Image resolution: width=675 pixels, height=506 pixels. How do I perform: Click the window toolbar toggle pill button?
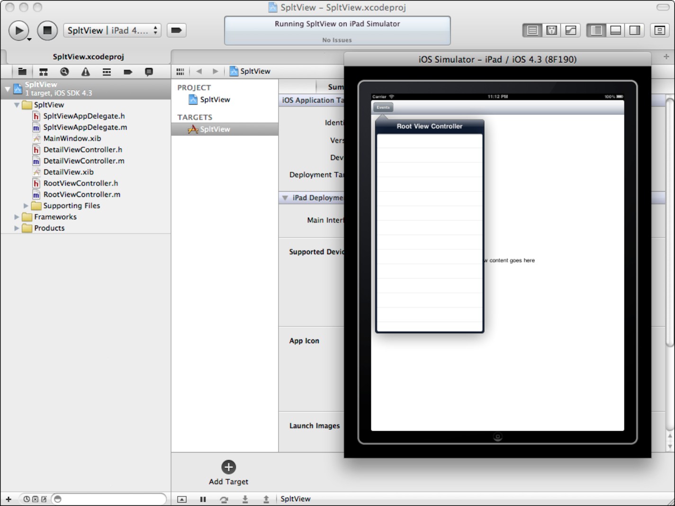coord(663,7)
